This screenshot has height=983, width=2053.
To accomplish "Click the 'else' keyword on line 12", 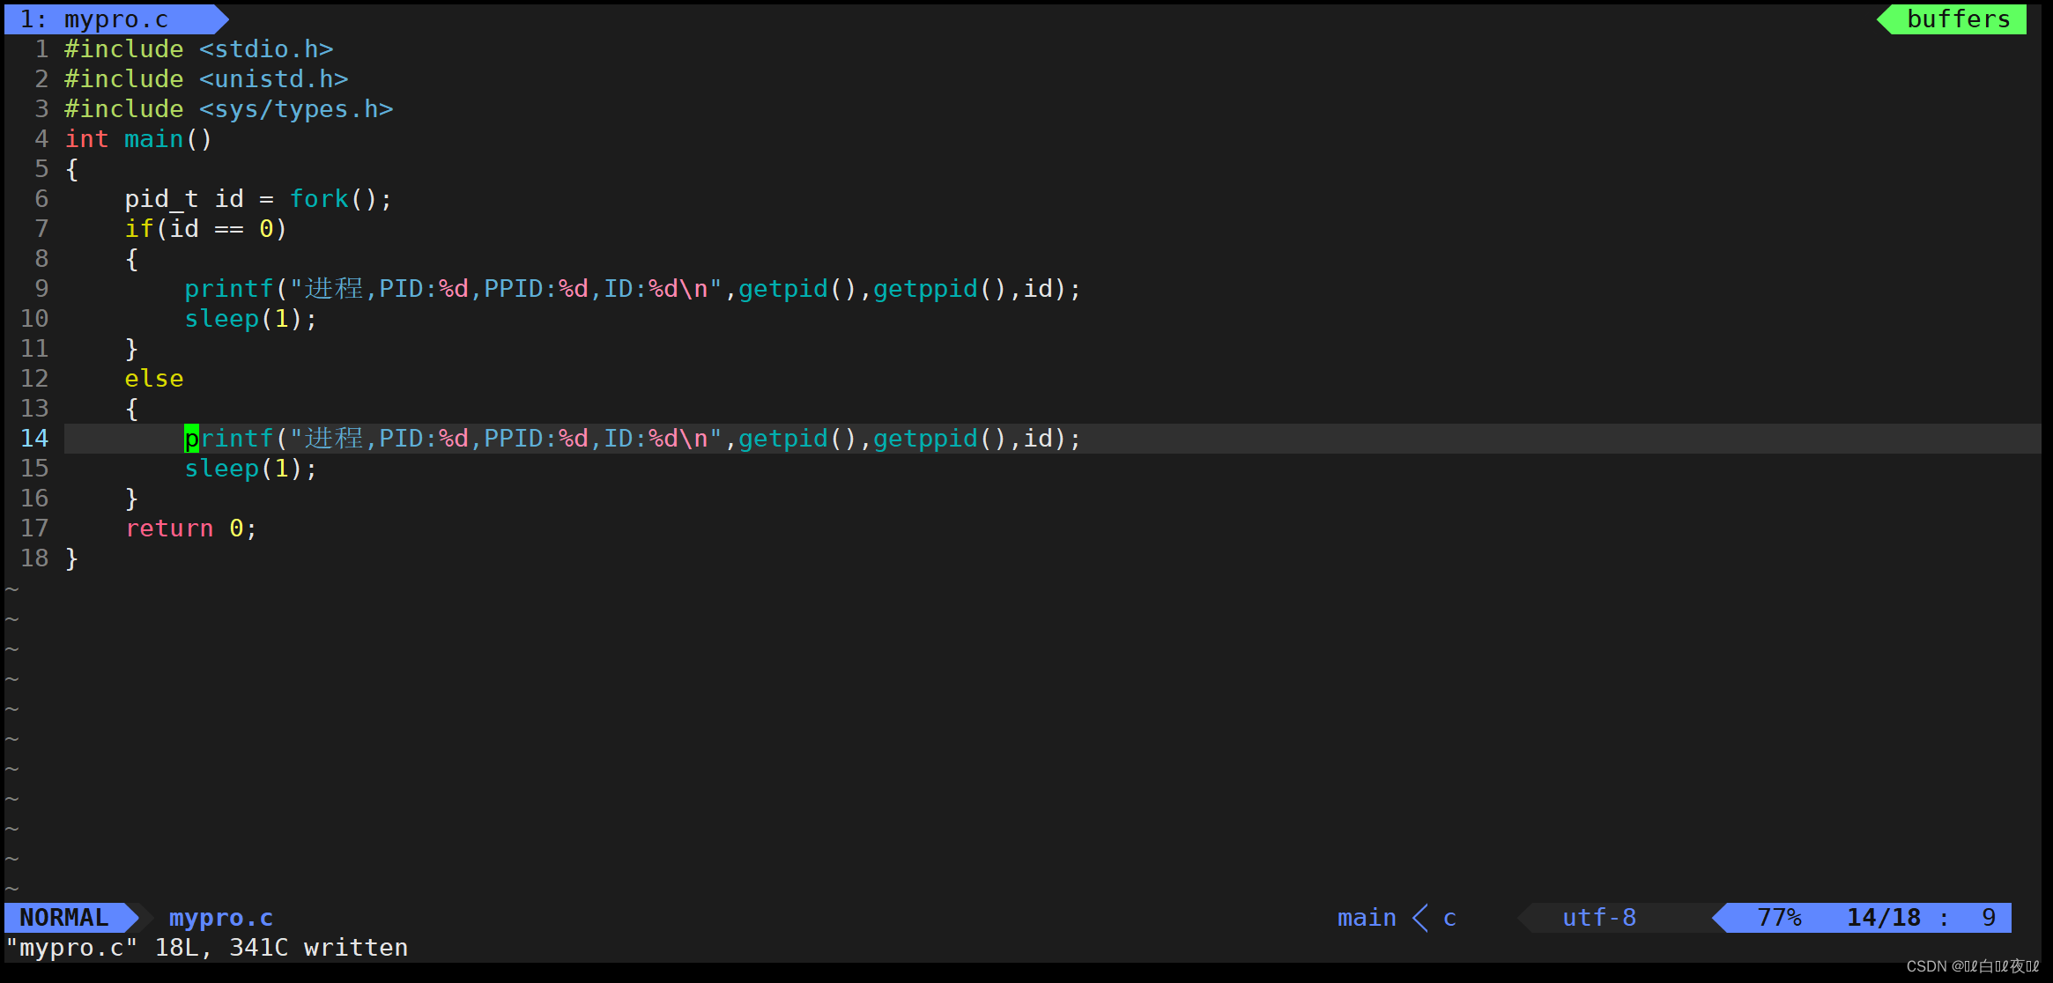I will pos(154,379).
